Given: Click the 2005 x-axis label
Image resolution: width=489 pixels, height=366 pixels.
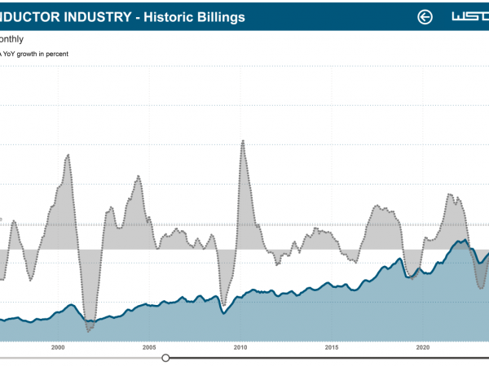Looking at the screenshot, I should coord(149,347).
